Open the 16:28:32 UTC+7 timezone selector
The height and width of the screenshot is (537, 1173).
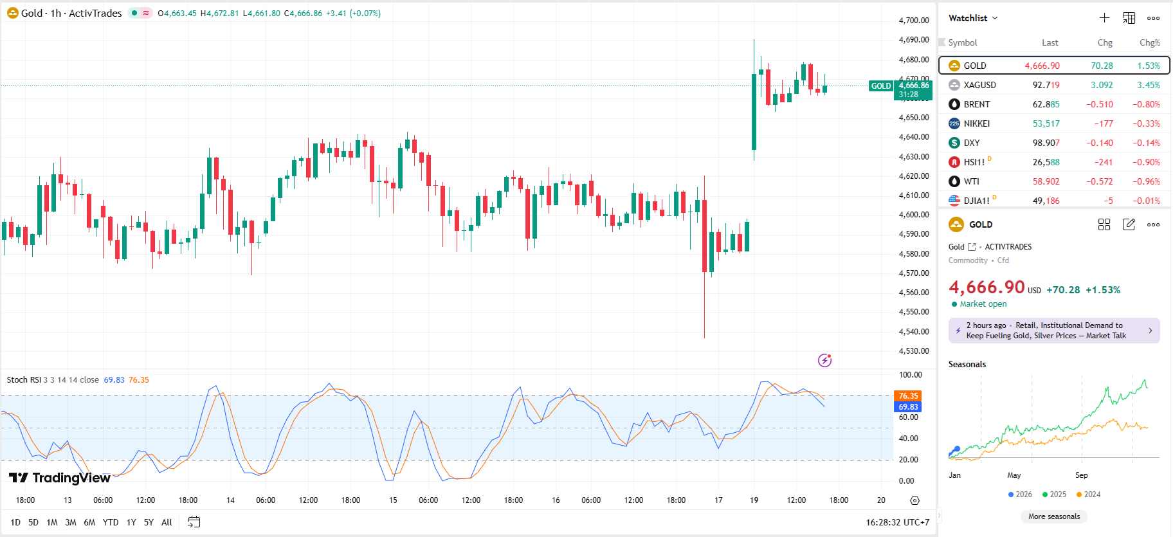[x=897, y=522]
